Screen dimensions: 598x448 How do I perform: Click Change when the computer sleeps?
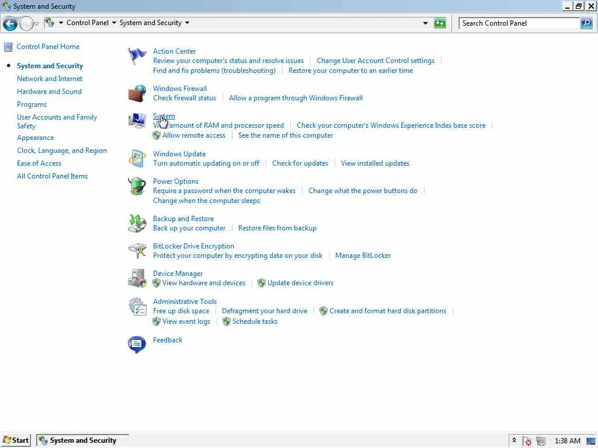point(206,201)
